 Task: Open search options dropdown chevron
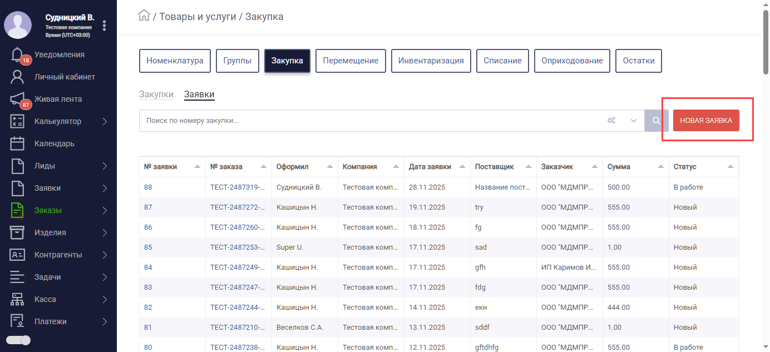point(633,121)
